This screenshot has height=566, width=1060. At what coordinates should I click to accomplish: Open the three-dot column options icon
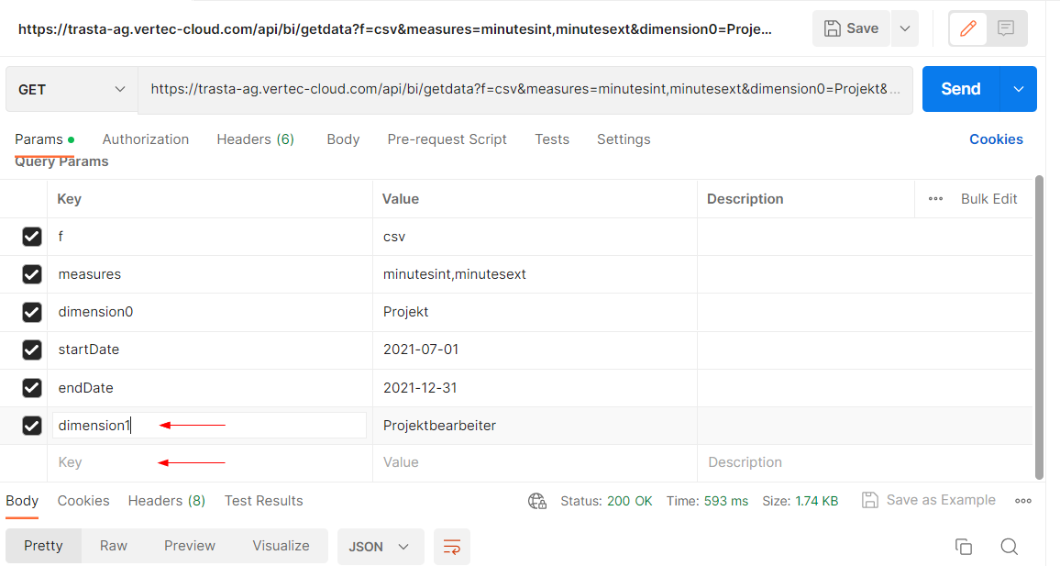coord(935,199)
